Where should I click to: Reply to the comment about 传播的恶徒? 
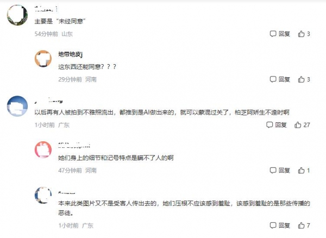click(280, 226)
